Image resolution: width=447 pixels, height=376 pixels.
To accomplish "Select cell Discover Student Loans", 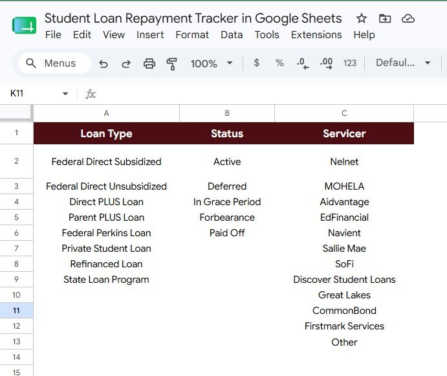I will [344, 280].
